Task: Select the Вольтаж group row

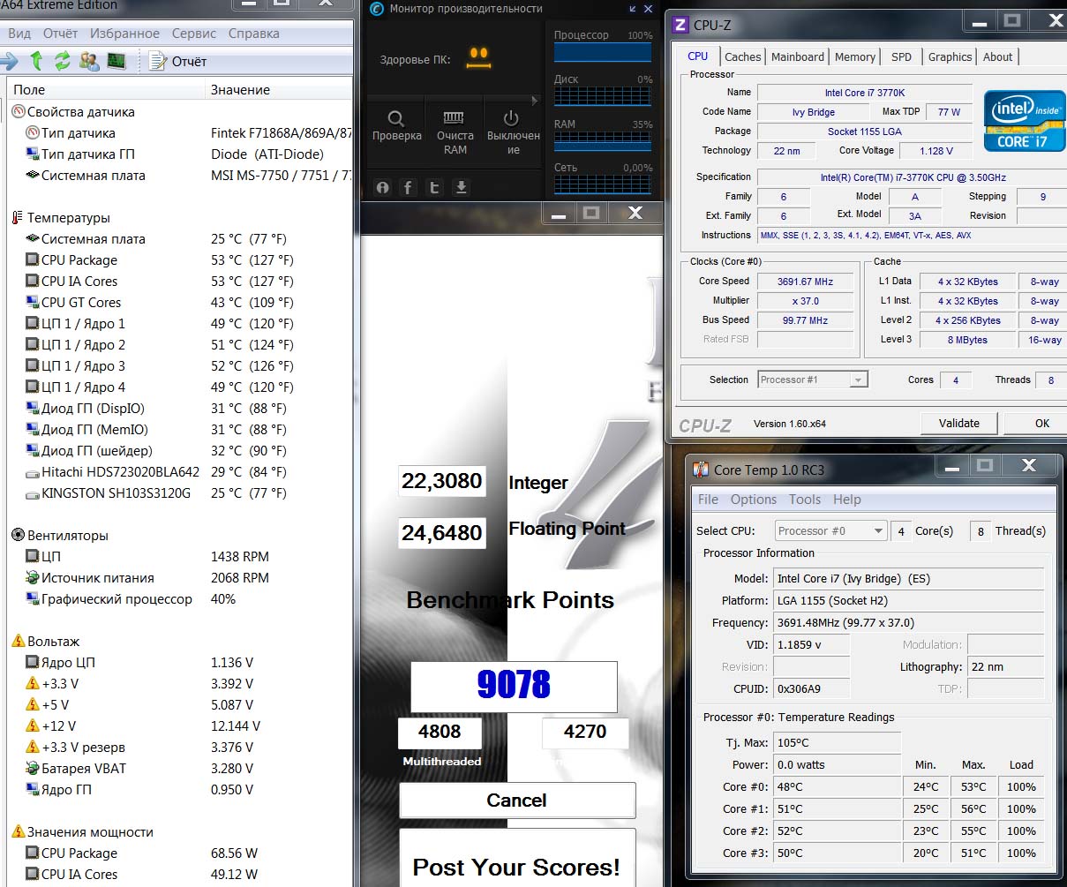Action: click(179, 642)
